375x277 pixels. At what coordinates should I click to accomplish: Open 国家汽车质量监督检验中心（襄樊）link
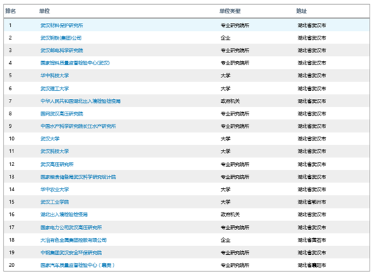click(x=77, y=265)
